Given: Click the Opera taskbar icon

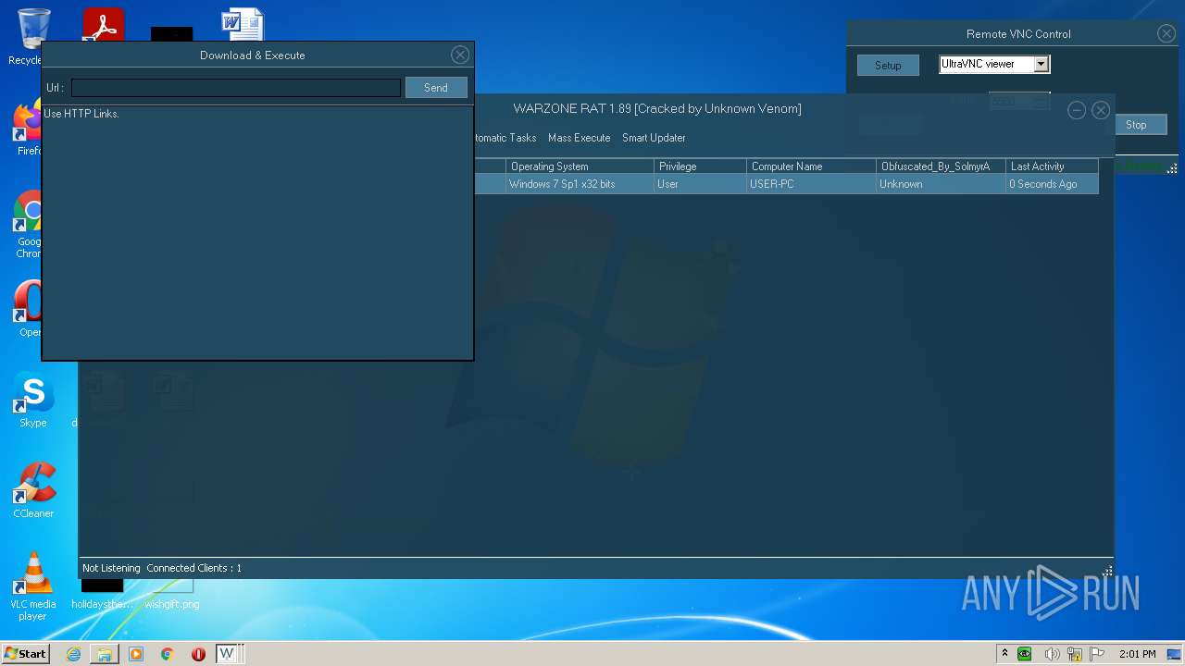Looking at the screenshot, I should [x=198, y=654].
